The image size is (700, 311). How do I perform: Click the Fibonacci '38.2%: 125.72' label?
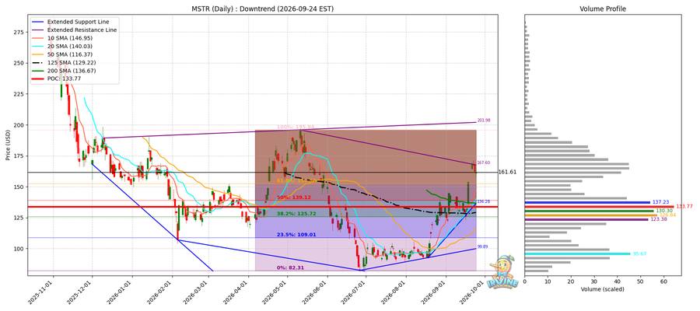(x=296, y=214)
